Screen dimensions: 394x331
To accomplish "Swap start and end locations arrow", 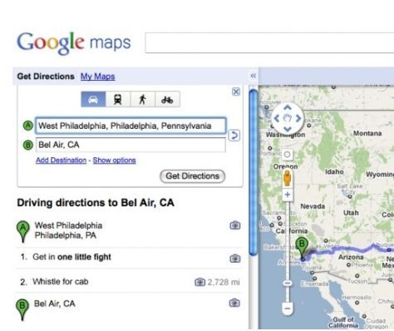I will [x=234, y=136].
